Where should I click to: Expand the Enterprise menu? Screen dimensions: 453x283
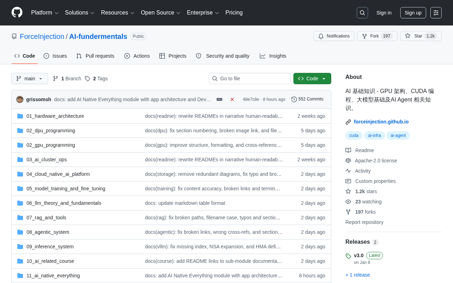pos(203,13)
